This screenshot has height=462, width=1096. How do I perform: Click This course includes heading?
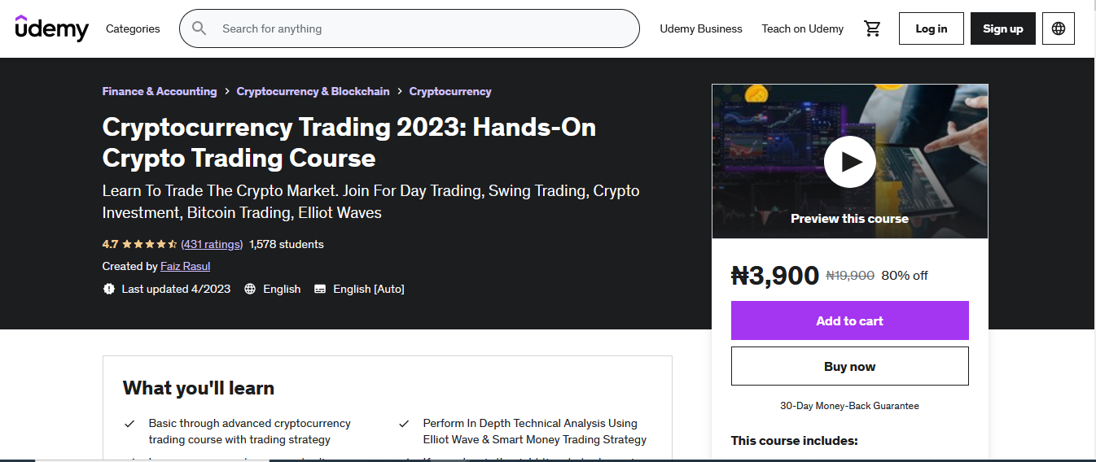(x=795, y=441)
